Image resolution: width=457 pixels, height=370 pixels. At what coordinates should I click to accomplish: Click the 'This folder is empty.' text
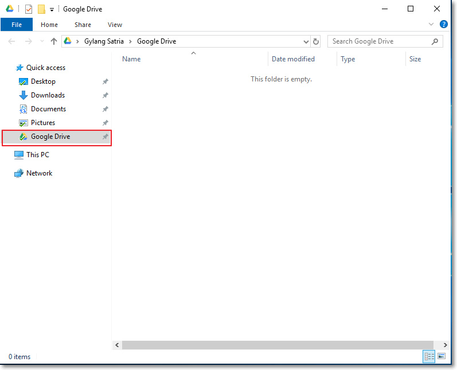click(x=282, y=79)
